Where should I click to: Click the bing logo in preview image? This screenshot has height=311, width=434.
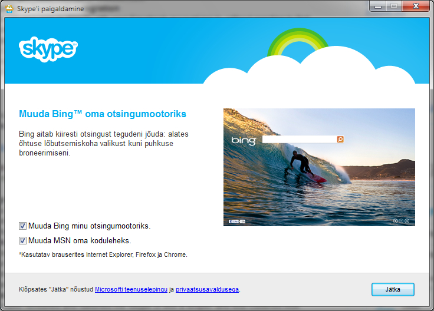(x=244, y=140)
